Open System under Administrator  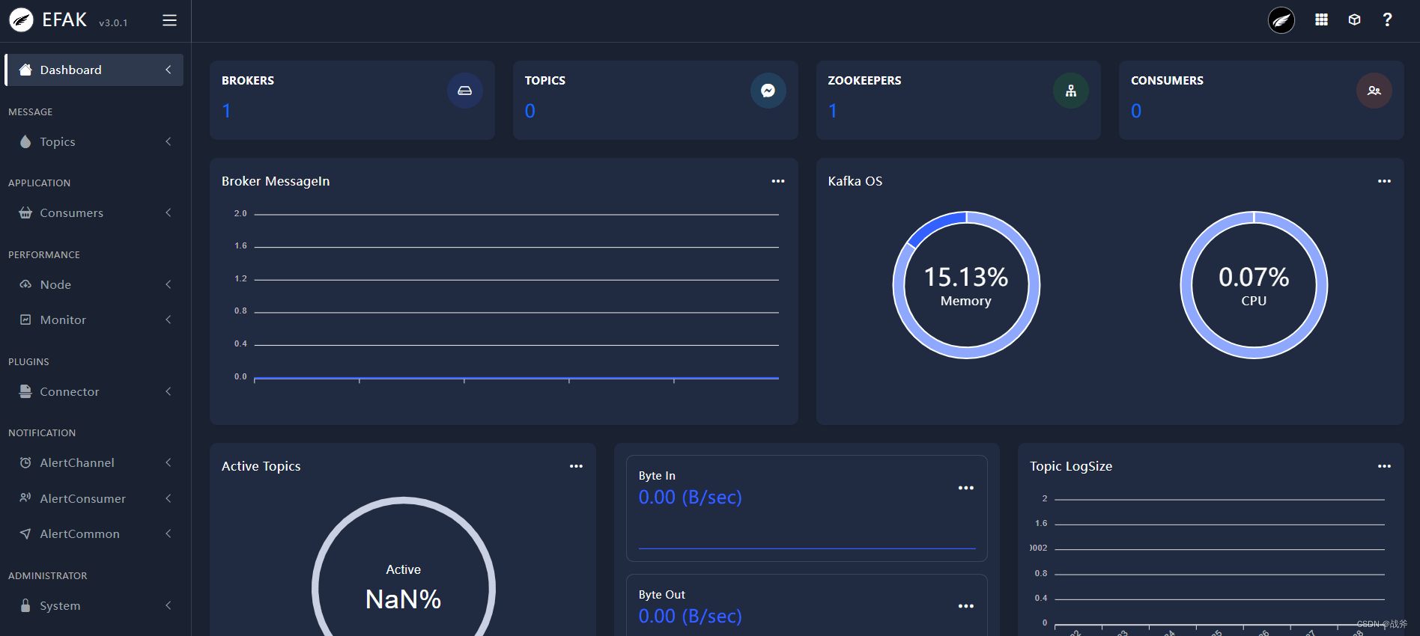(x=94, y=605)
